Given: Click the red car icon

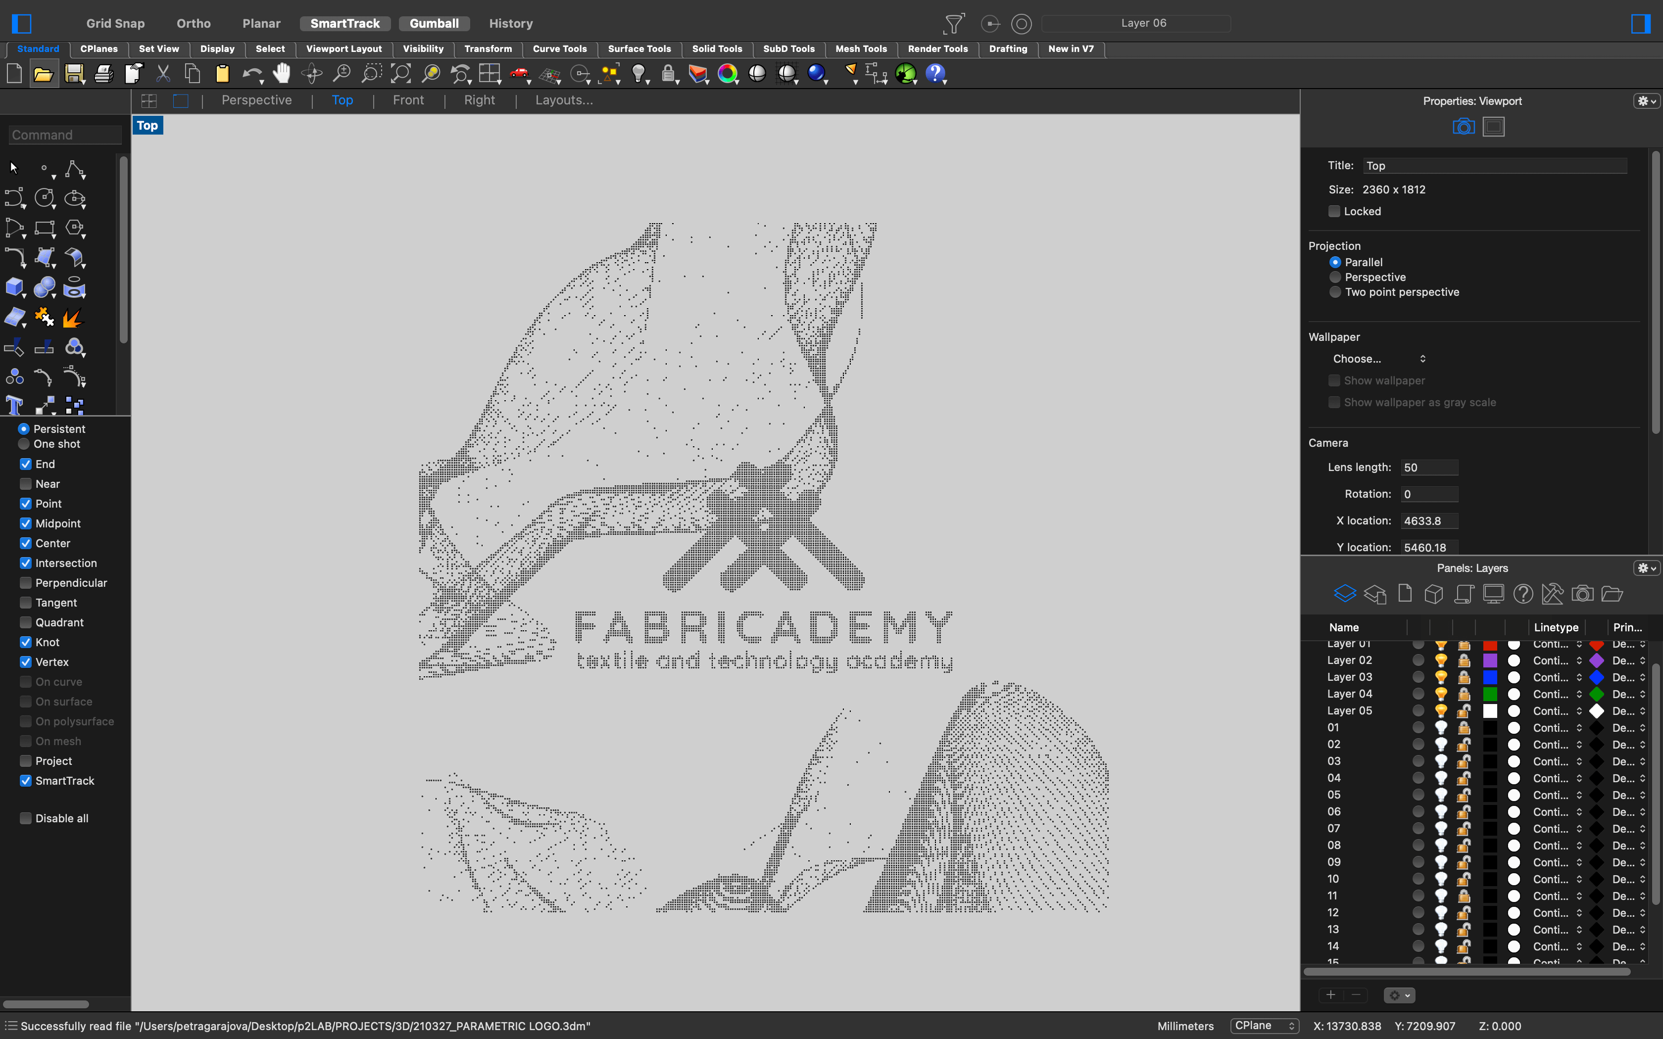Looking at the screenshot, I should point(520,74).
